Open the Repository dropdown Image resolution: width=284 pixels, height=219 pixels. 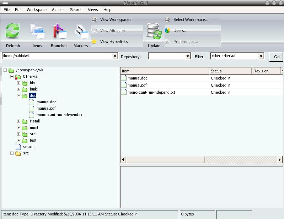pos(188,56)
